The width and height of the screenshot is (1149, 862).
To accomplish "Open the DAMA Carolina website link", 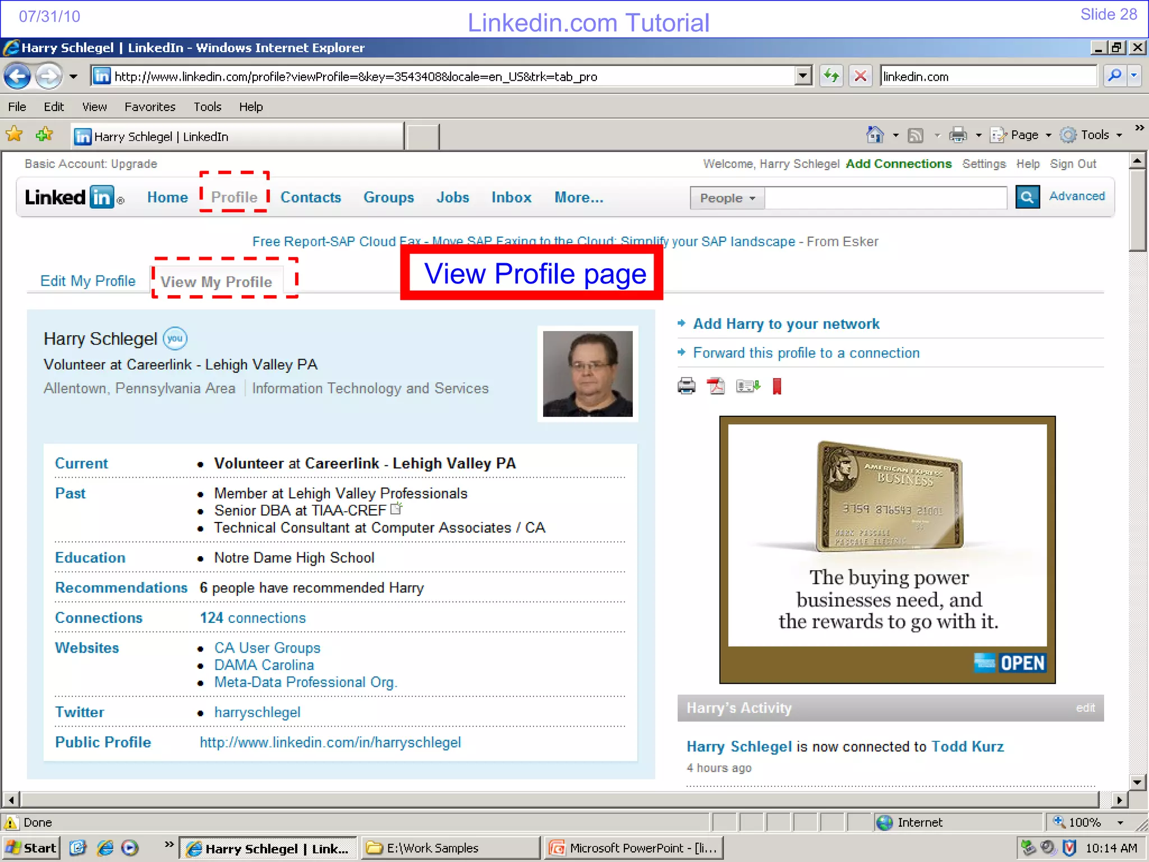I will (x=264, y=665).
